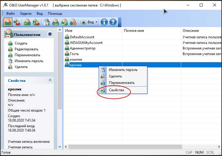Click the Редактировать sidebar pencil icon
Image resolution: width=222 pixels, height=156 pixels.
(10, 49)
